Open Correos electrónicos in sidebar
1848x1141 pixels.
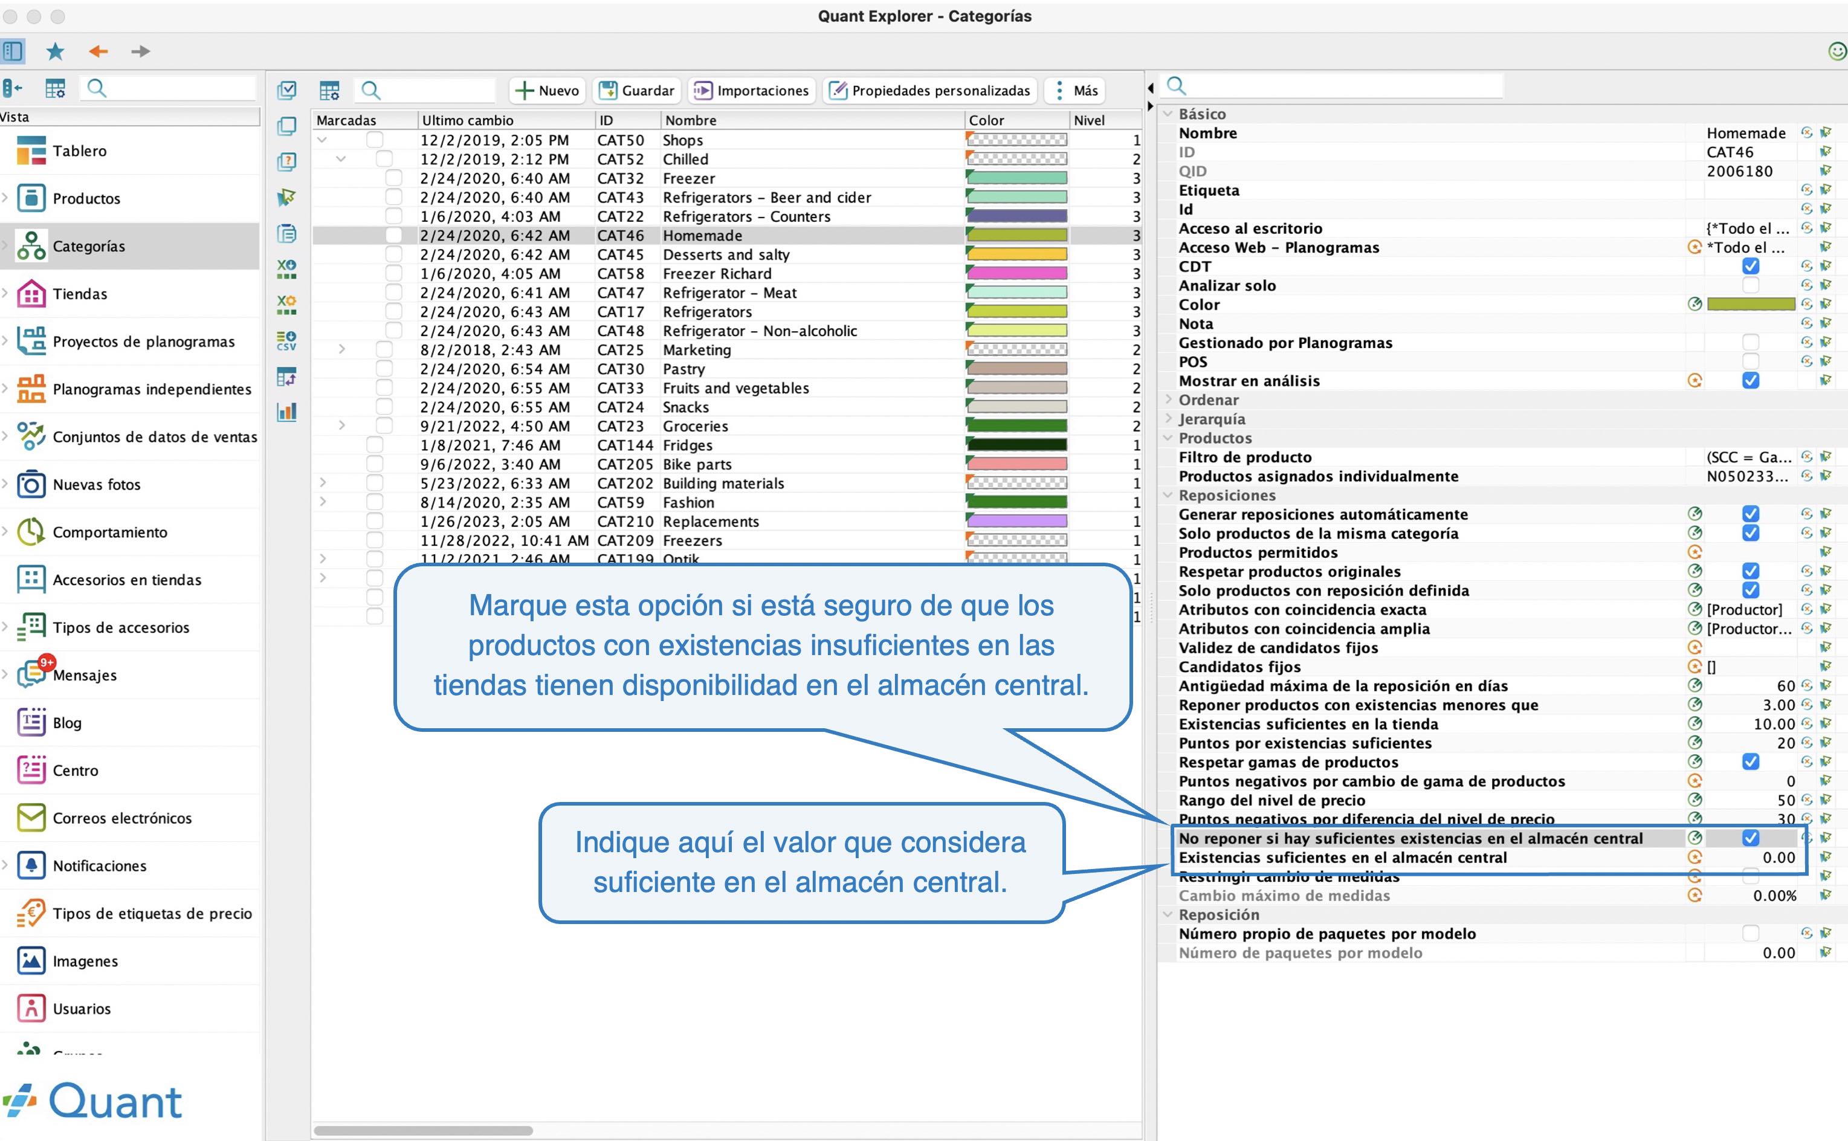(130, 818)
